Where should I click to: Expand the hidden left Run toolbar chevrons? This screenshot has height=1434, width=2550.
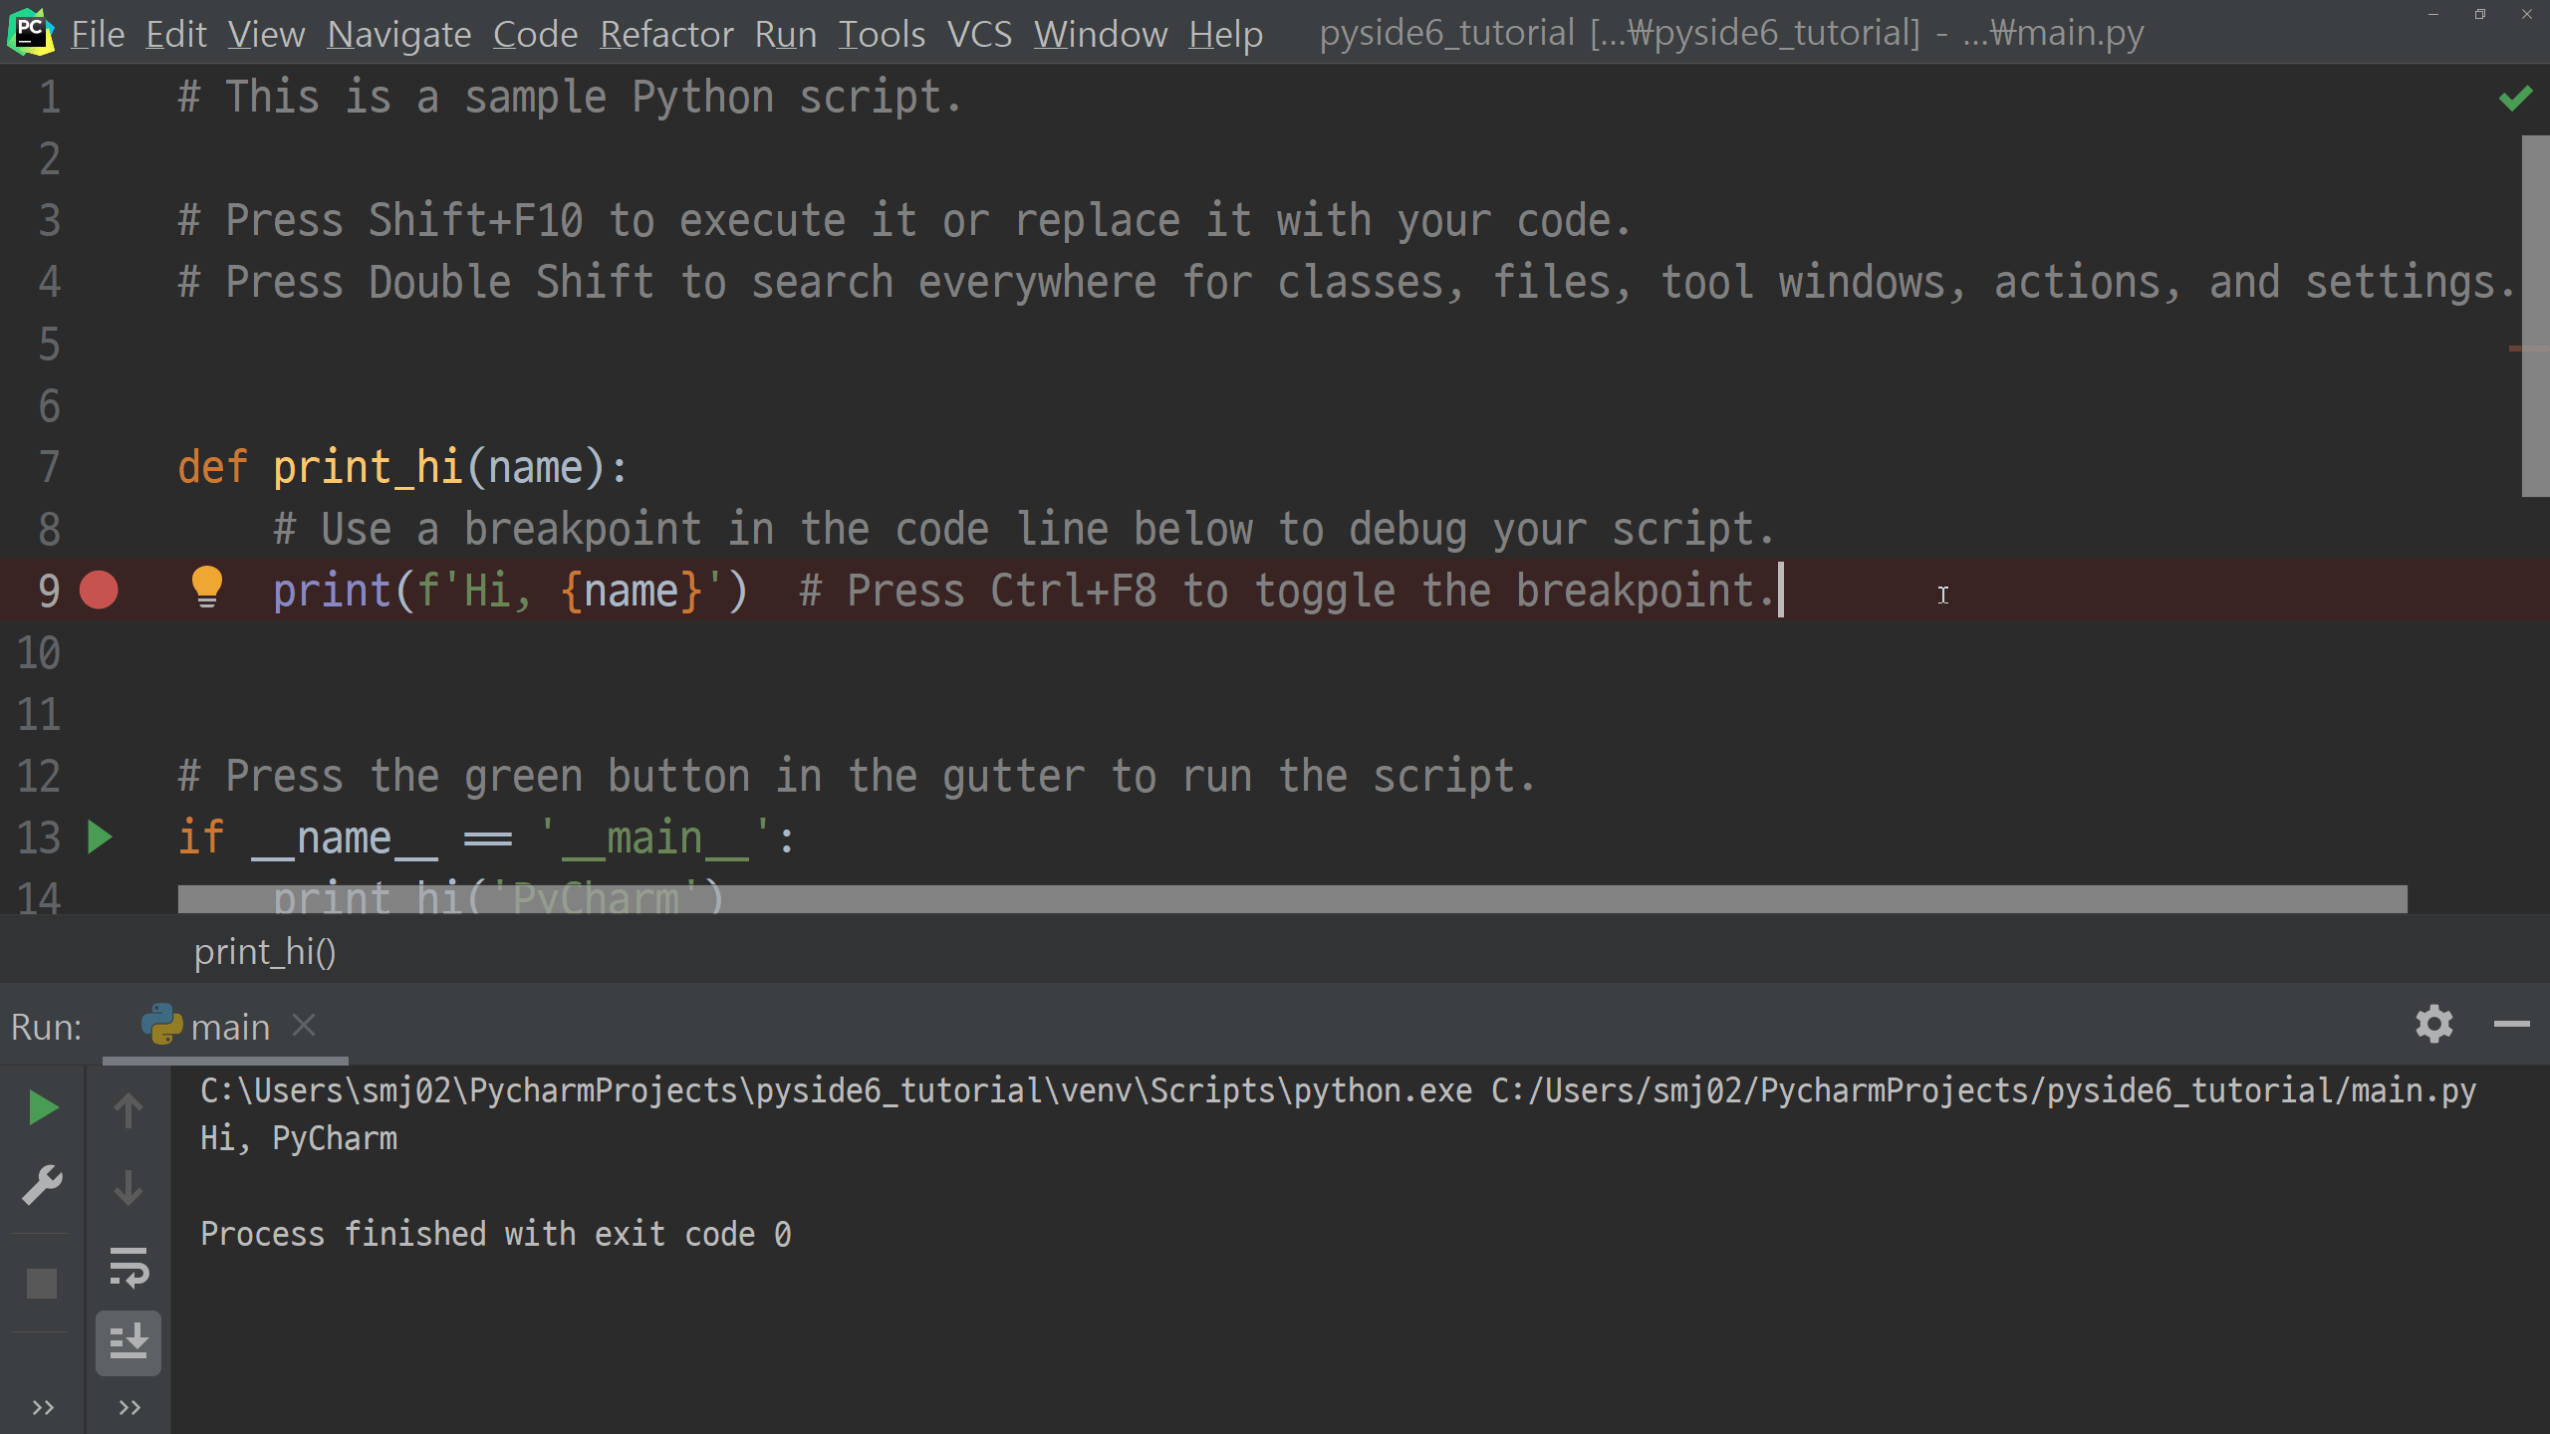[43, 1407]
